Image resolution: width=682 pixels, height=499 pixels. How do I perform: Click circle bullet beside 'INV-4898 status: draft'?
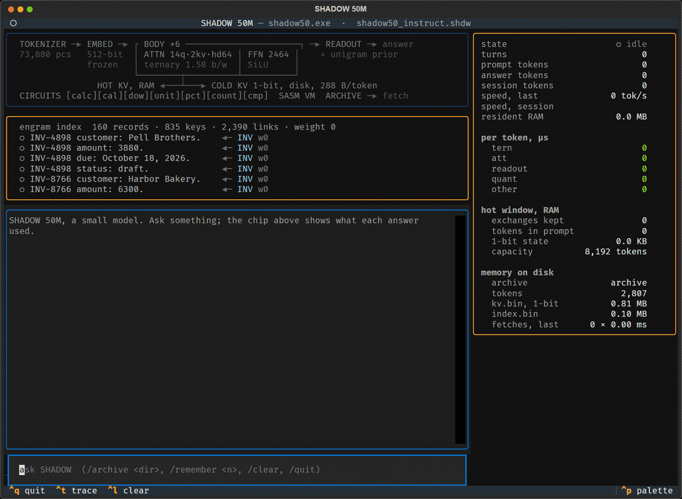pyautogui.click(x=22, y=169)
